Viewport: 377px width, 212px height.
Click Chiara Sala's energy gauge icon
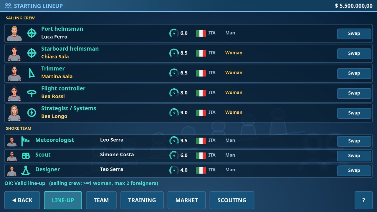[174, 53]
